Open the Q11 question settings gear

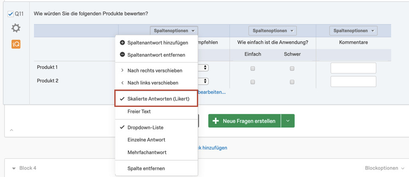(x=16, y=28)
